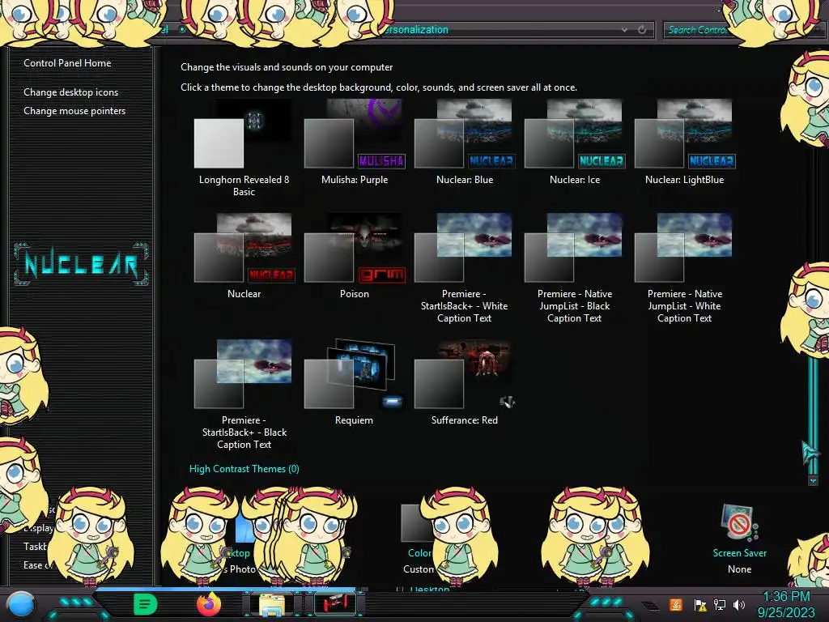This screenshot has width=829, height=622.
Task: Open Action Center flag icon in tray
Action: point(700,604)
